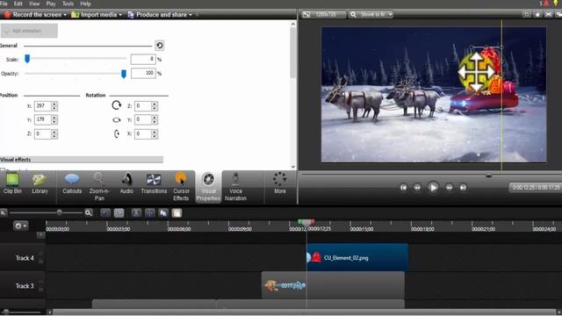The image size is (562, 316).
Task: Click the Position Y stepper arrows
Action: coord(54,119)
